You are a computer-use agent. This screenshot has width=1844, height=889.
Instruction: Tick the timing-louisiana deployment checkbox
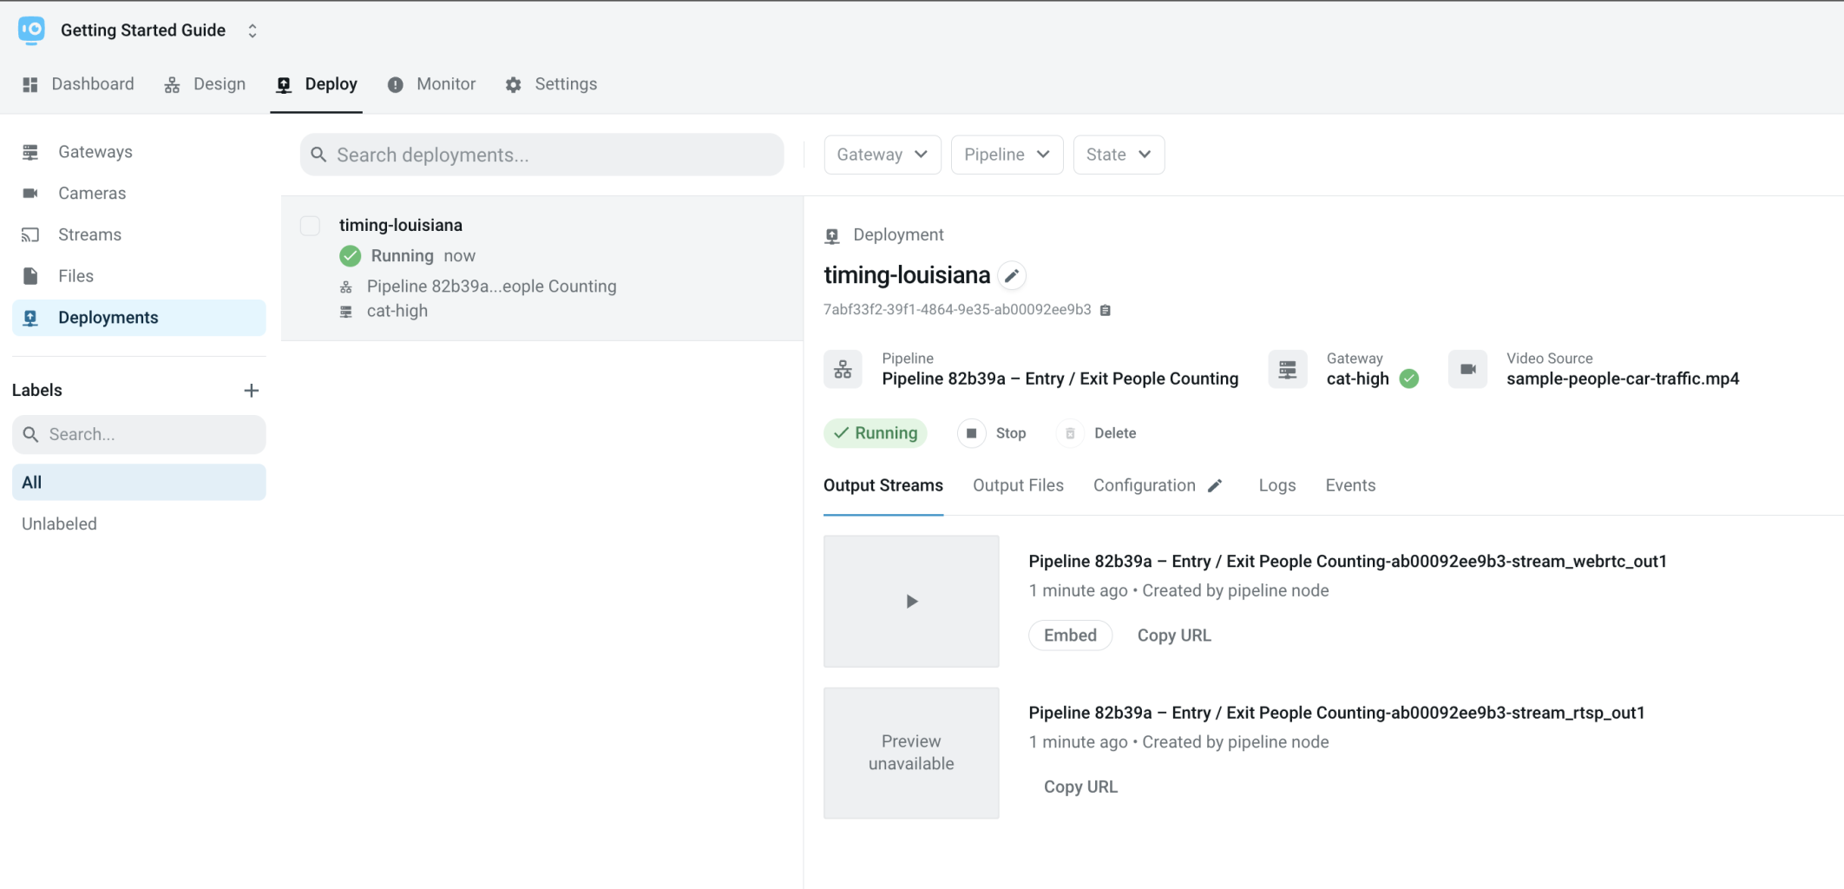[310, 226]
